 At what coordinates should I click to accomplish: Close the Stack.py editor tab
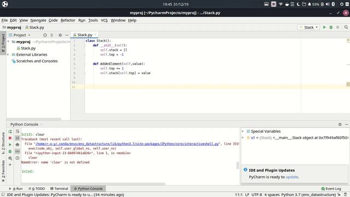(95, 34)
